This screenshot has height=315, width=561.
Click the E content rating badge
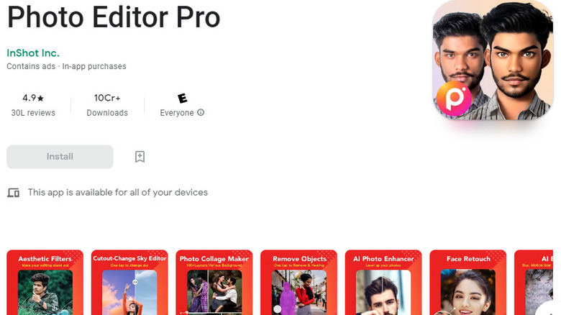click(x=182, y=98)
